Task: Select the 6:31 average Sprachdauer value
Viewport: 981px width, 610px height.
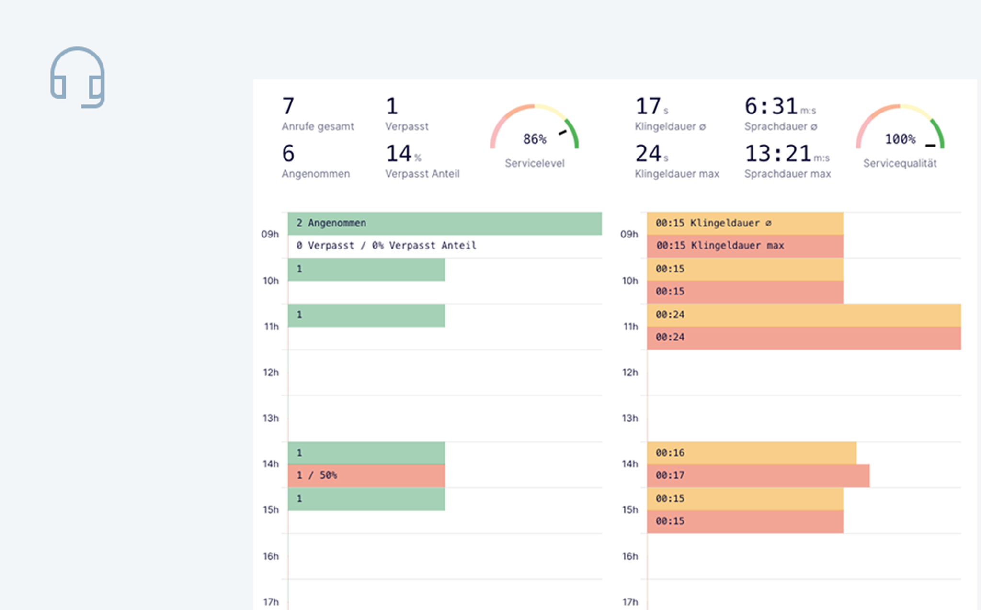Action: point(771,106)
